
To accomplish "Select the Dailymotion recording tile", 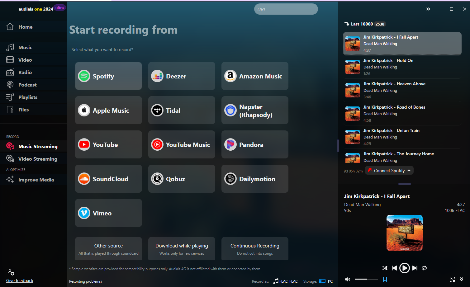I will point(255,179).
